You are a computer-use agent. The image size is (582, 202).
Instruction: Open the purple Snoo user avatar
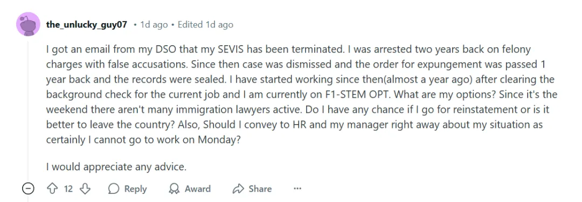[x=28, y=24]
